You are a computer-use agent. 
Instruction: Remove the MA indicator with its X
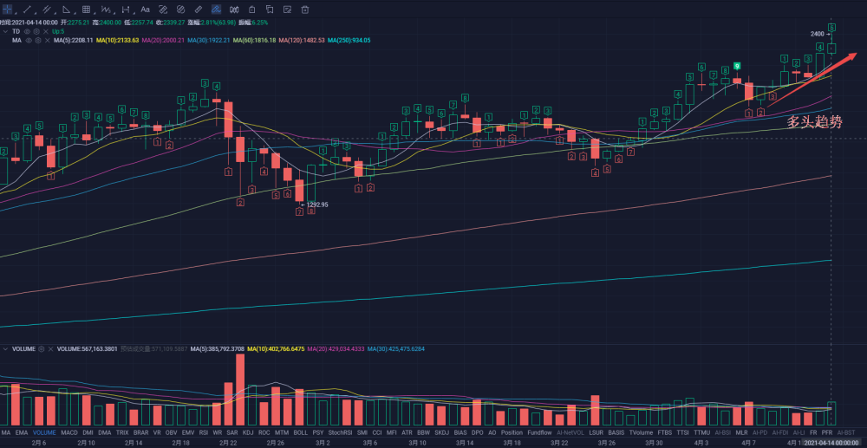tap(48, 41)
